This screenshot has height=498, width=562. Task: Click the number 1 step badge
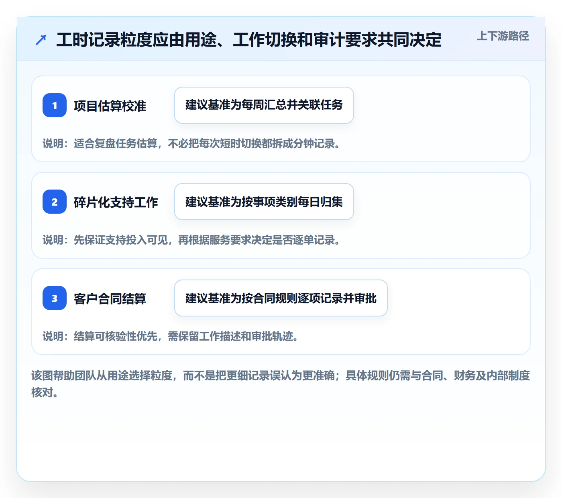click(55, 105)
